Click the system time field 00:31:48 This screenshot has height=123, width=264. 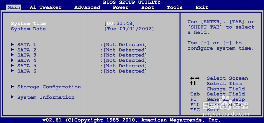120,23
